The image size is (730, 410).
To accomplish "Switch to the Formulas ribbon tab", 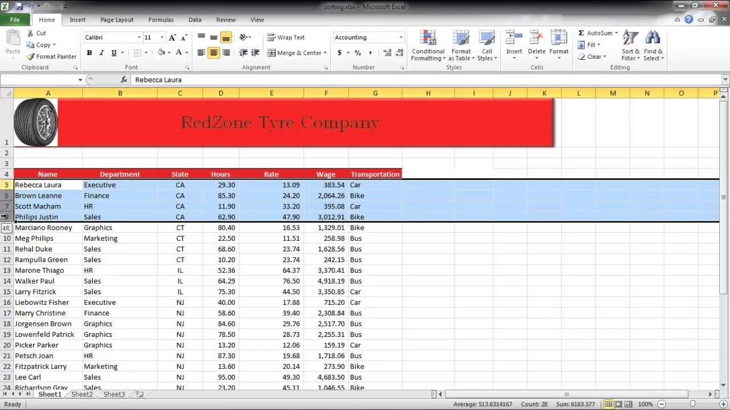I will pyautogui.click(x=161, y=20).
